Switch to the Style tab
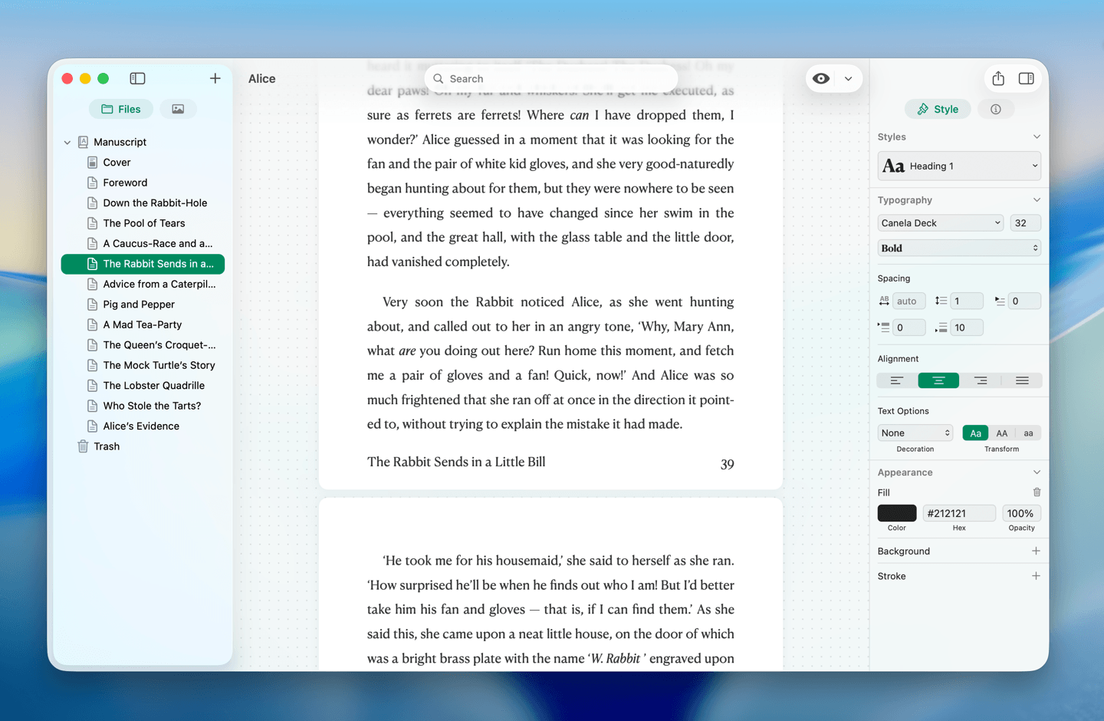This screenshot has width=1104, height=721. click(x=937, y=109)
